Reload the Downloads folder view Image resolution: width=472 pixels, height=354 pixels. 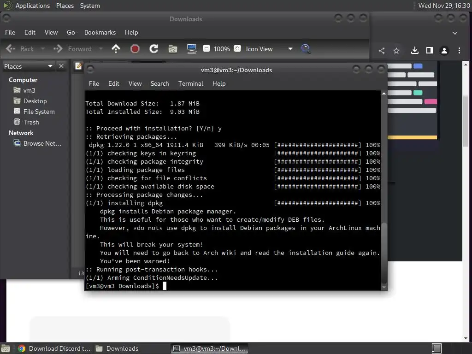pos(154,49)
